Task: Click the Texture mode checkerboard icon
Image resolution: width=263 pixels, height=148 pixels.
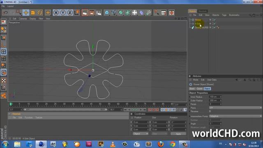Action: tap(4, 81)
